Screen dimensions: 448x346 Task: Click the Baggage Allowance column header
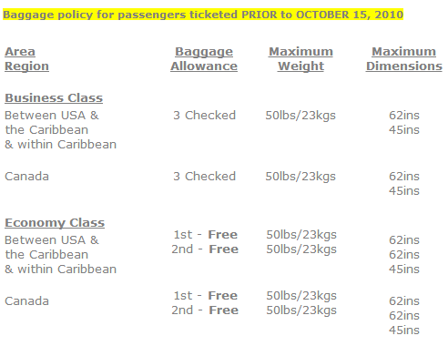204,59
